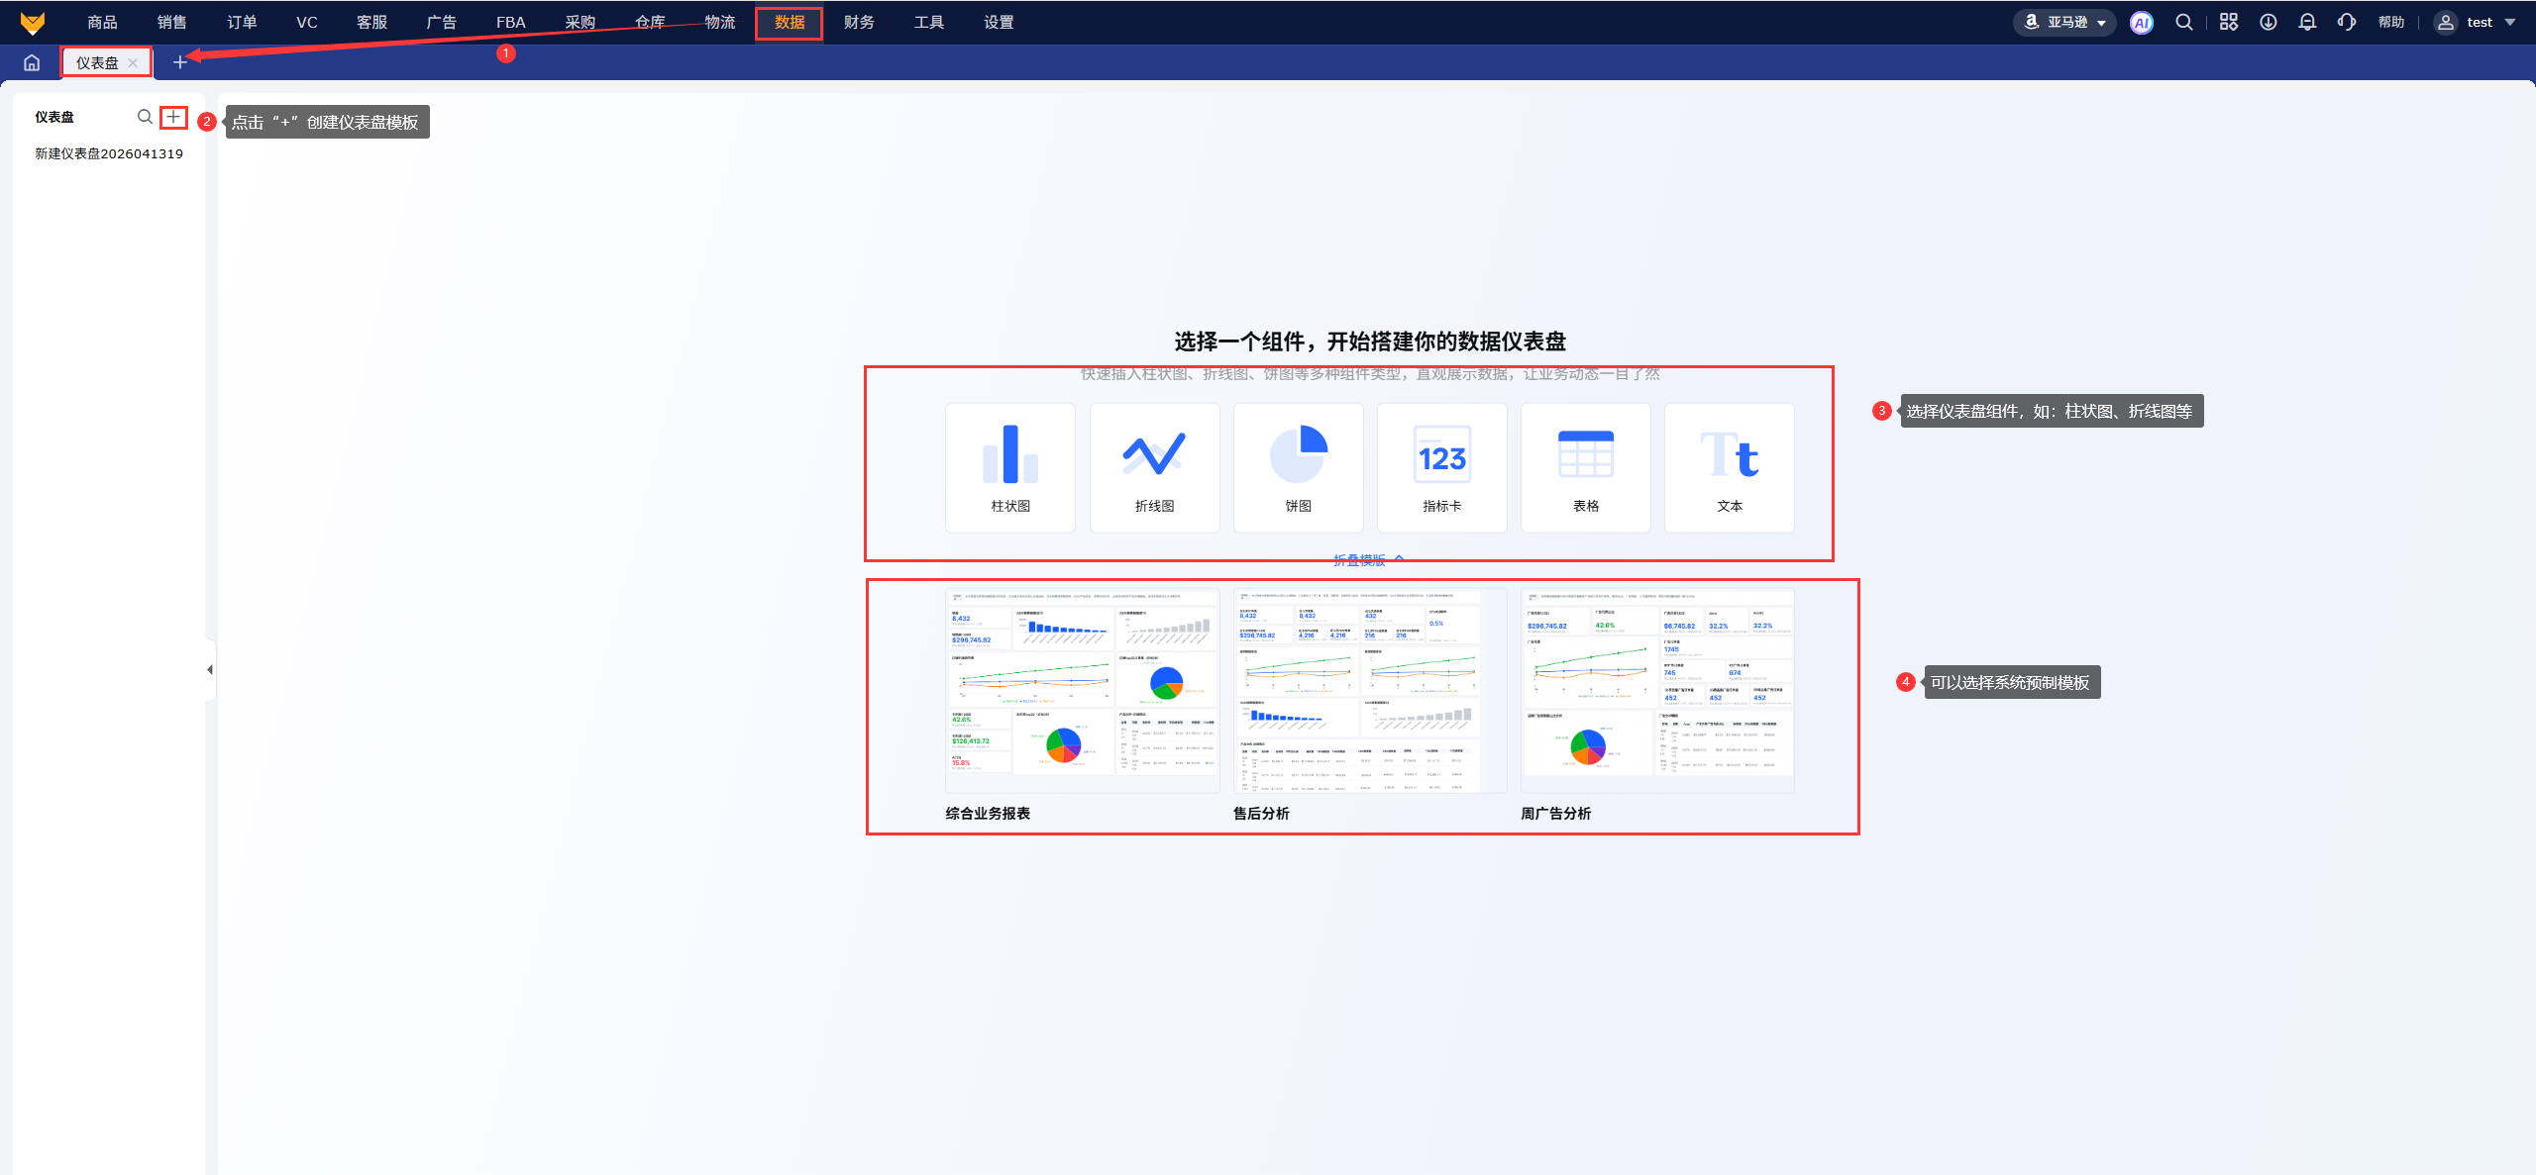
Task: Search dashboards with the magnifier icon in sidebar
Action: [x=145, y=117]
